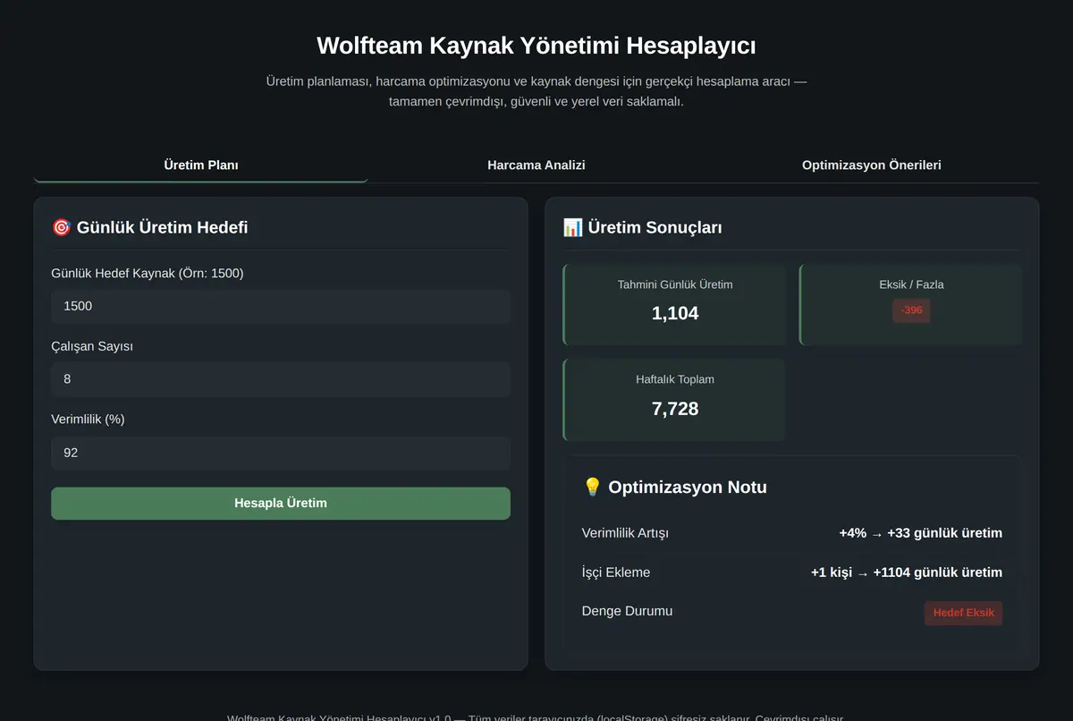The width and height of the screenshot is (1073, 721).
Task: Click the Tahmini Günlük Üretim label
Action: coord(675,284)
